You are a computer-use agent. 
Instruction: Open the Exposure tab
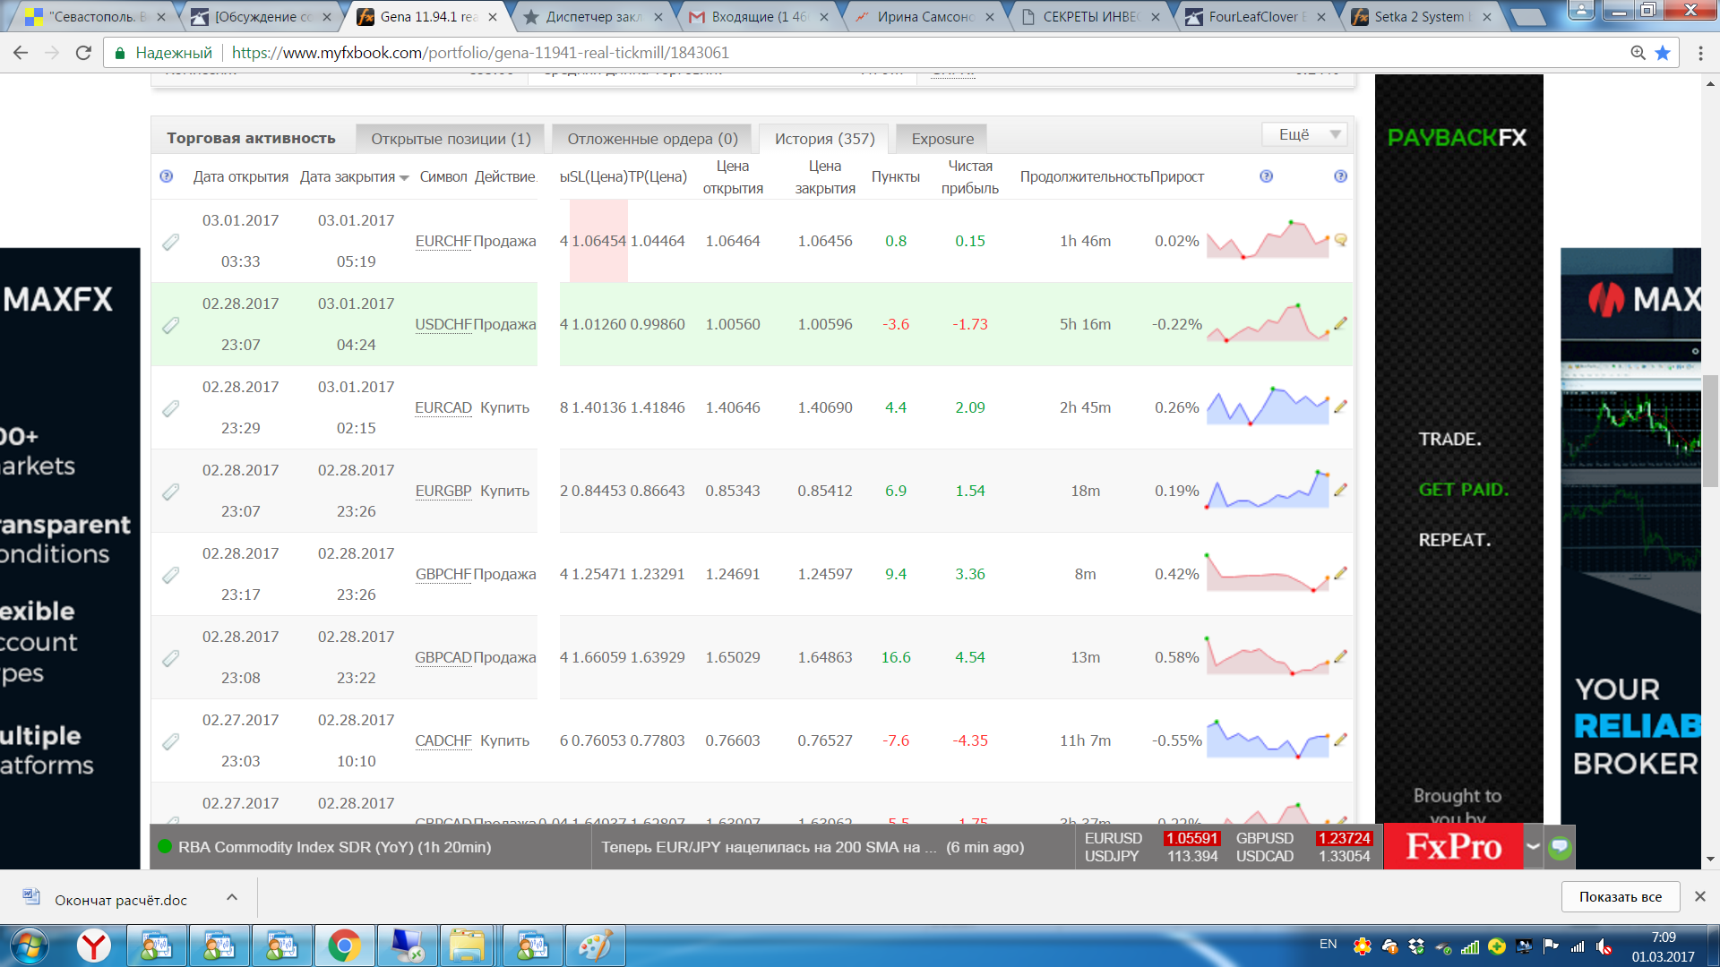(x=942, y=139)
